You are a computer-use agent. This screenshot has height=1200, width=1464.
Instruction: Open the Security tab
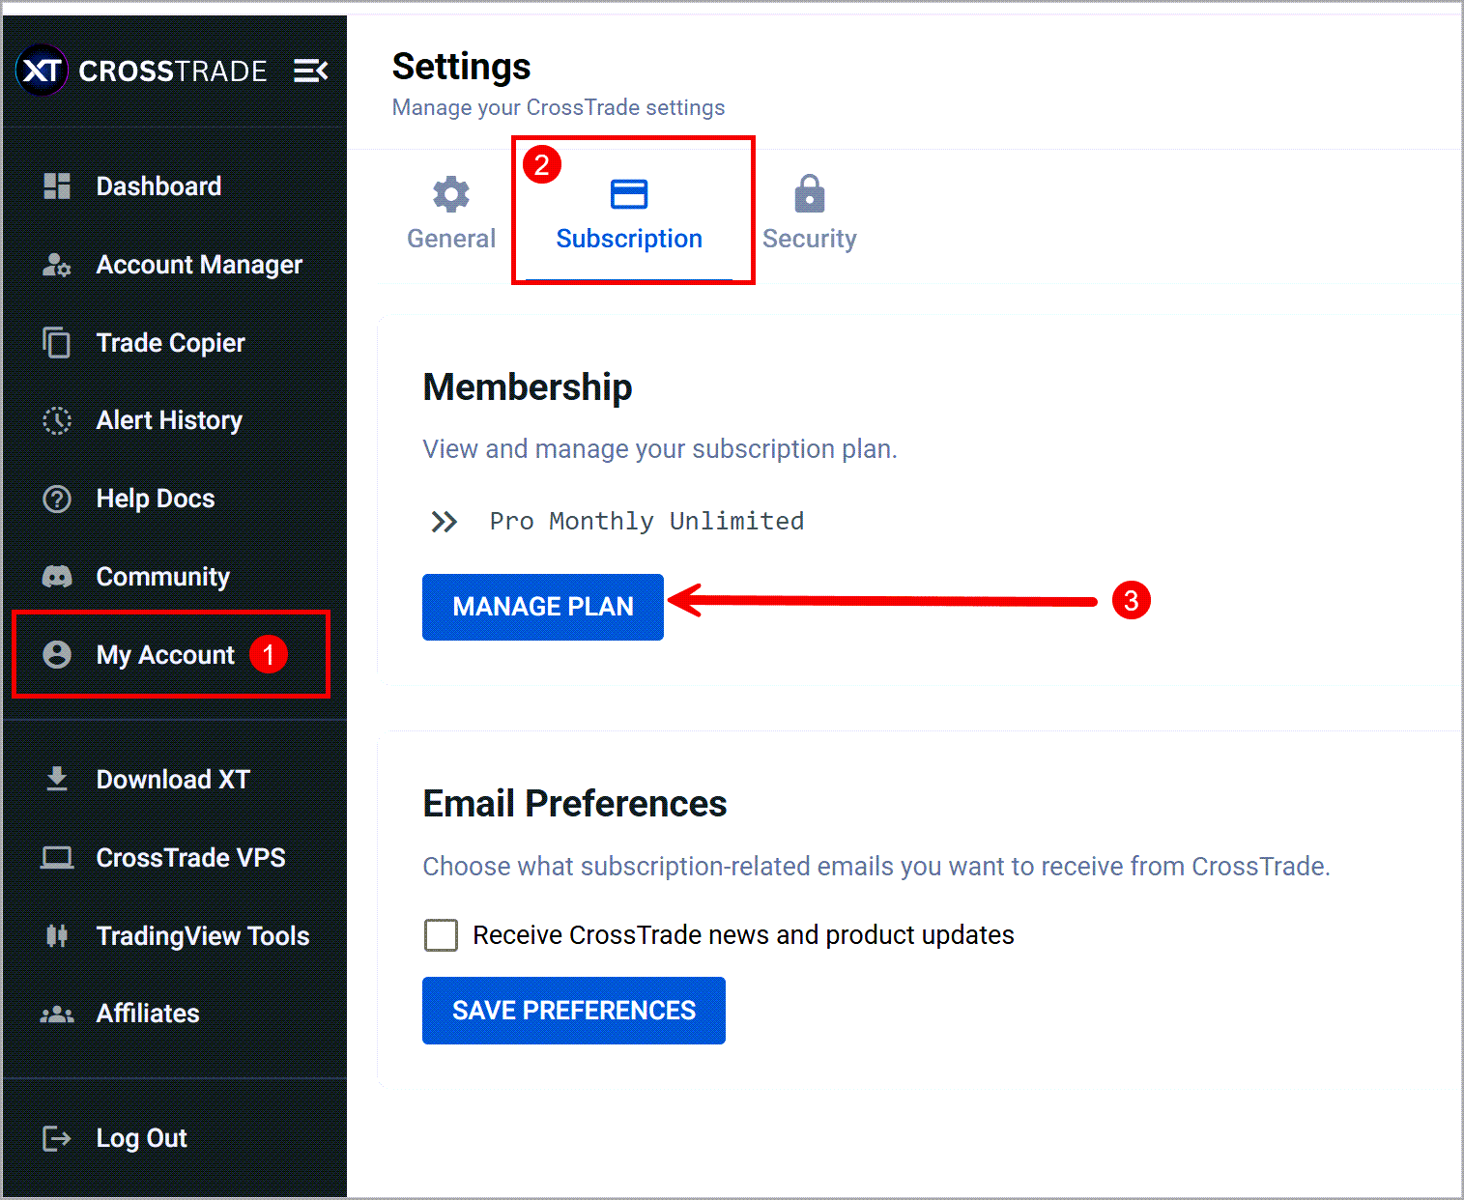pos(810,213)
